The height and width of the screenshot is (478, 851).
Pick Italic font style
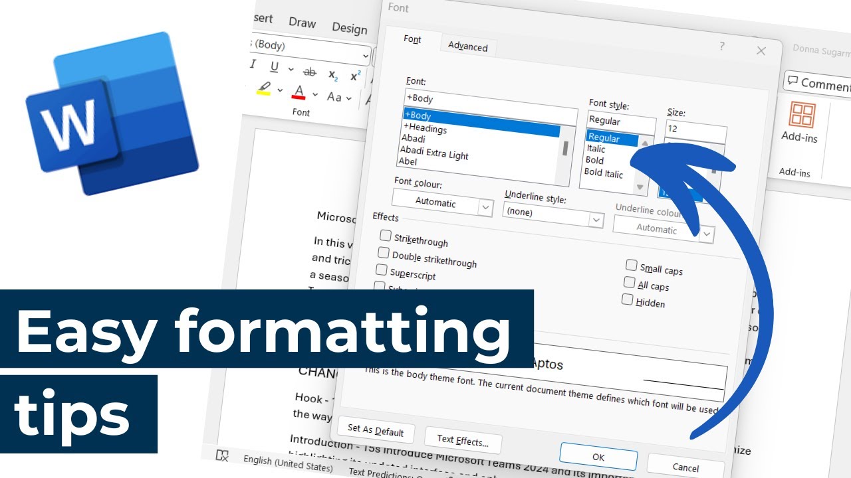click(596, 149)
